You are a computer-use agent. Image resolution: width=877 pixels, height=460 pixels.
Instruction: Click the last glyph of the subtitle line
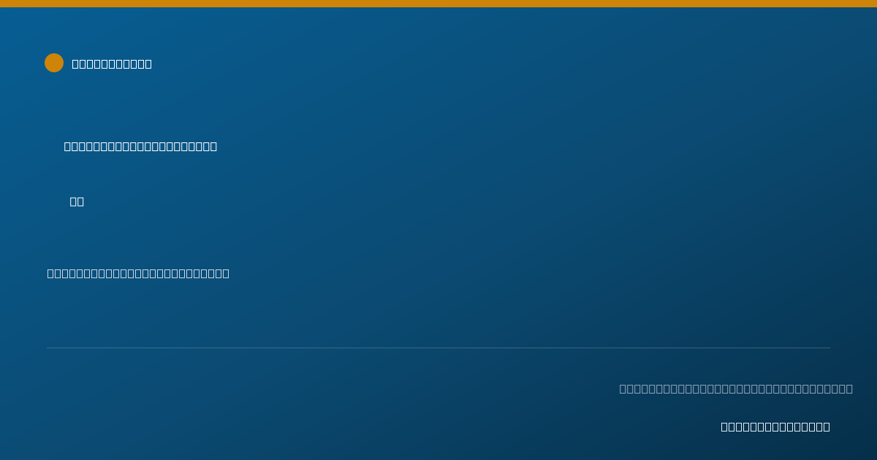(x=226, y=273)
